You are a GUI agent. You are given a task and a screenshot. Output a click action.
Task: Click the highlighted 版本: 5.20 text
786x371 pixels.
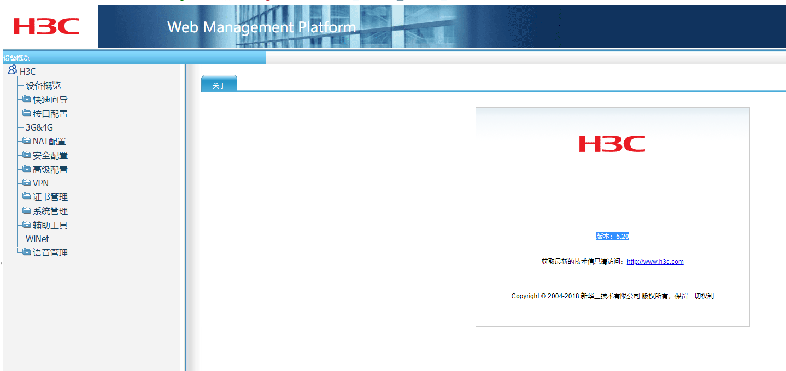[x=612, y=237]
